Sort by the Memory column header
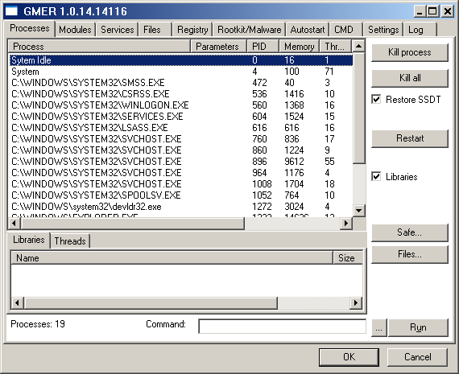This screenshot has height=374, width=459. 300,47
